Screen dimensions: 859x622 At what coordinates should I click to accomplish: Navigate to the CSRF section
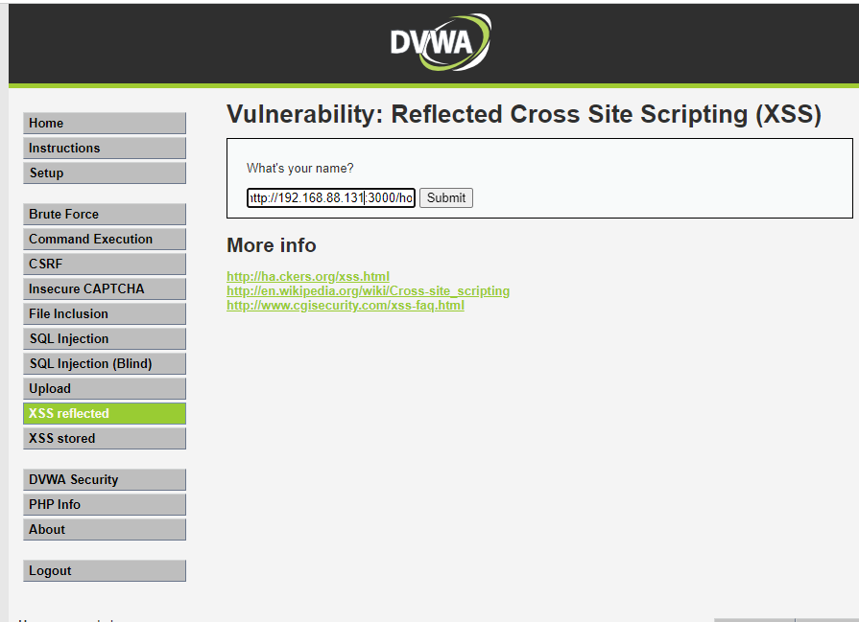pyautogui.click(x=104, y=264)
